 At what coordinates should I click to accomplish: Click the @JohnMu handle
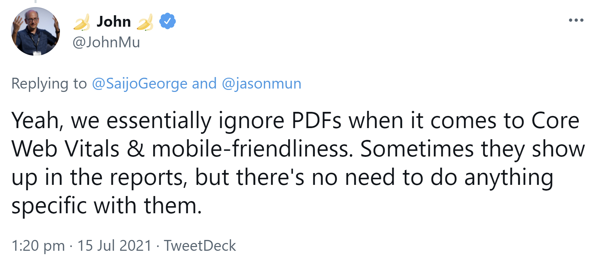pyautogui.click(x=106, y=43)
